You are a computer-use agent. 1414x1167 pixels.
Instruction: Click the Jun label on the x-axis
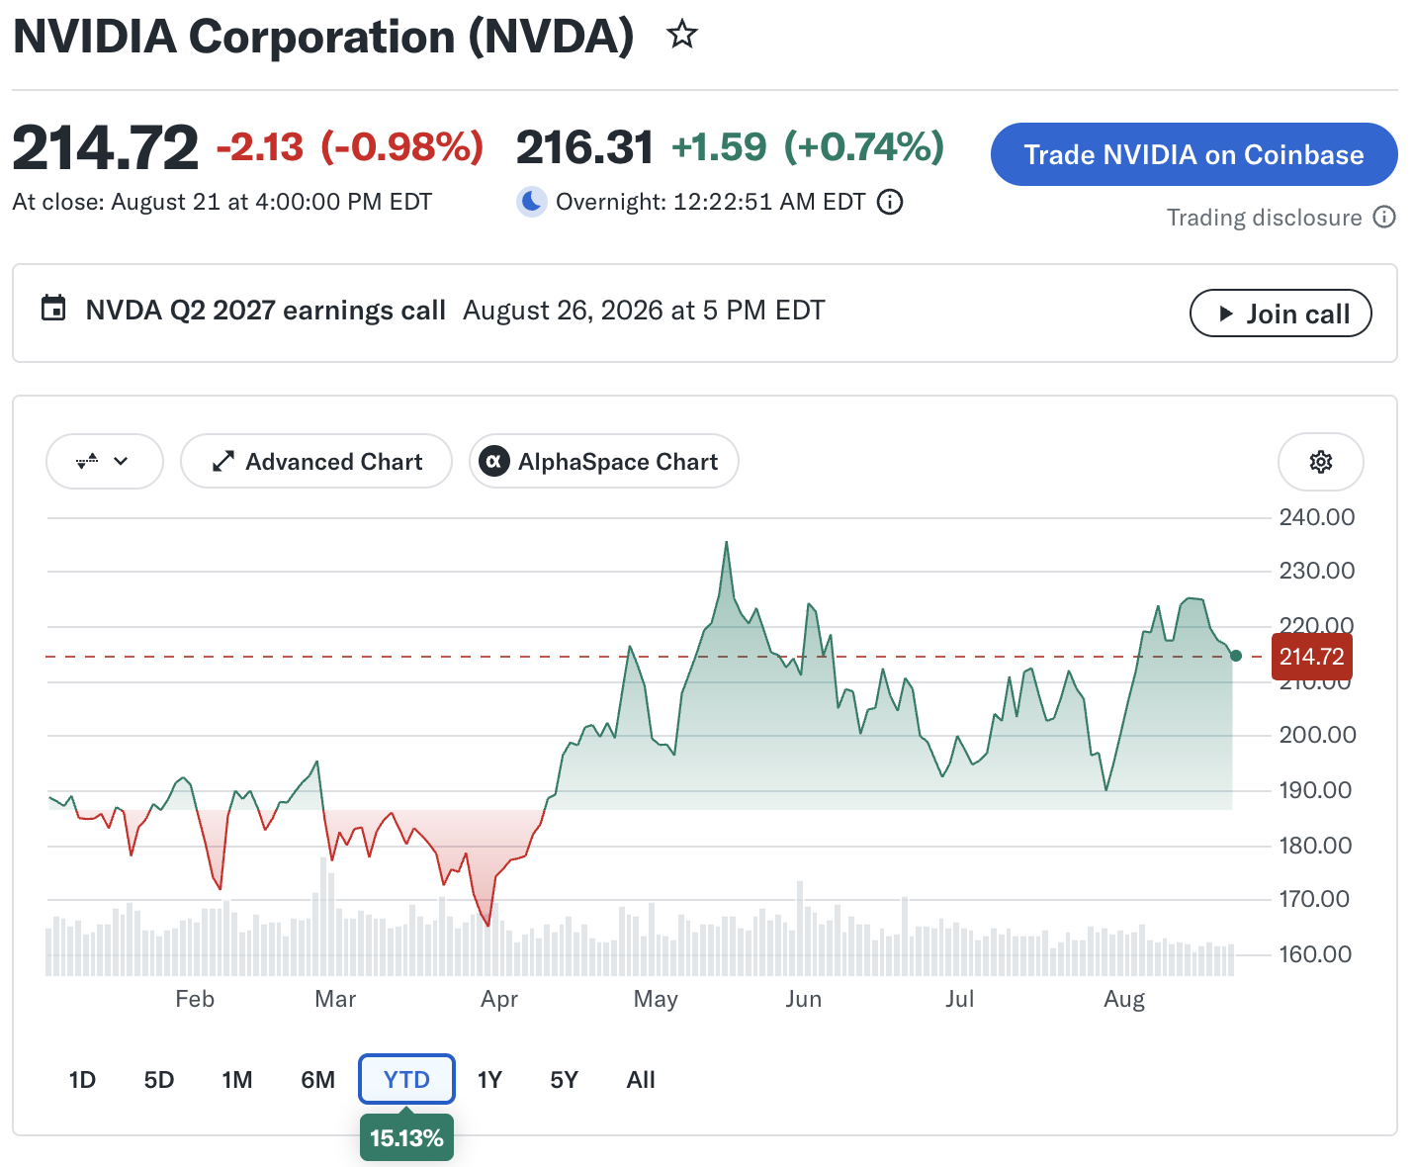pos(804,999)
